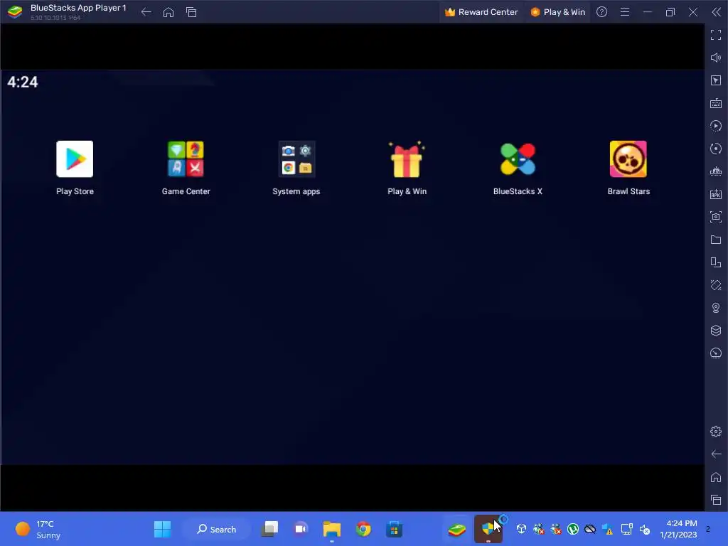Viewport: 728px width, 546px height.
Task: Open the hamburger menu in title bar
Action: pyautogui.click(x=625, y=12)
